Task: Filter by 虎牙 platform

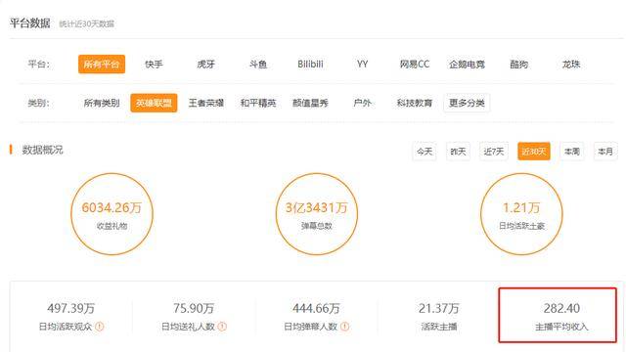Action: pos(206,65)
